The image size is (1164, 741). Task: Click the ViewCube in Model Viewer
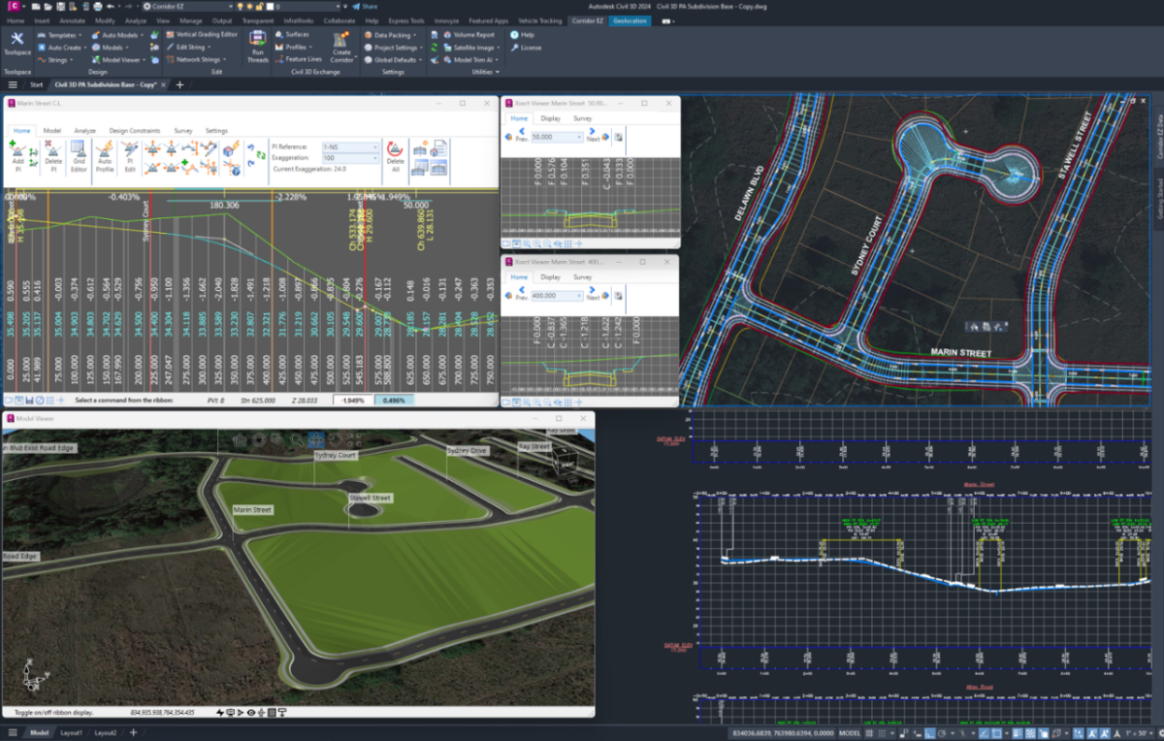[564, 460]
